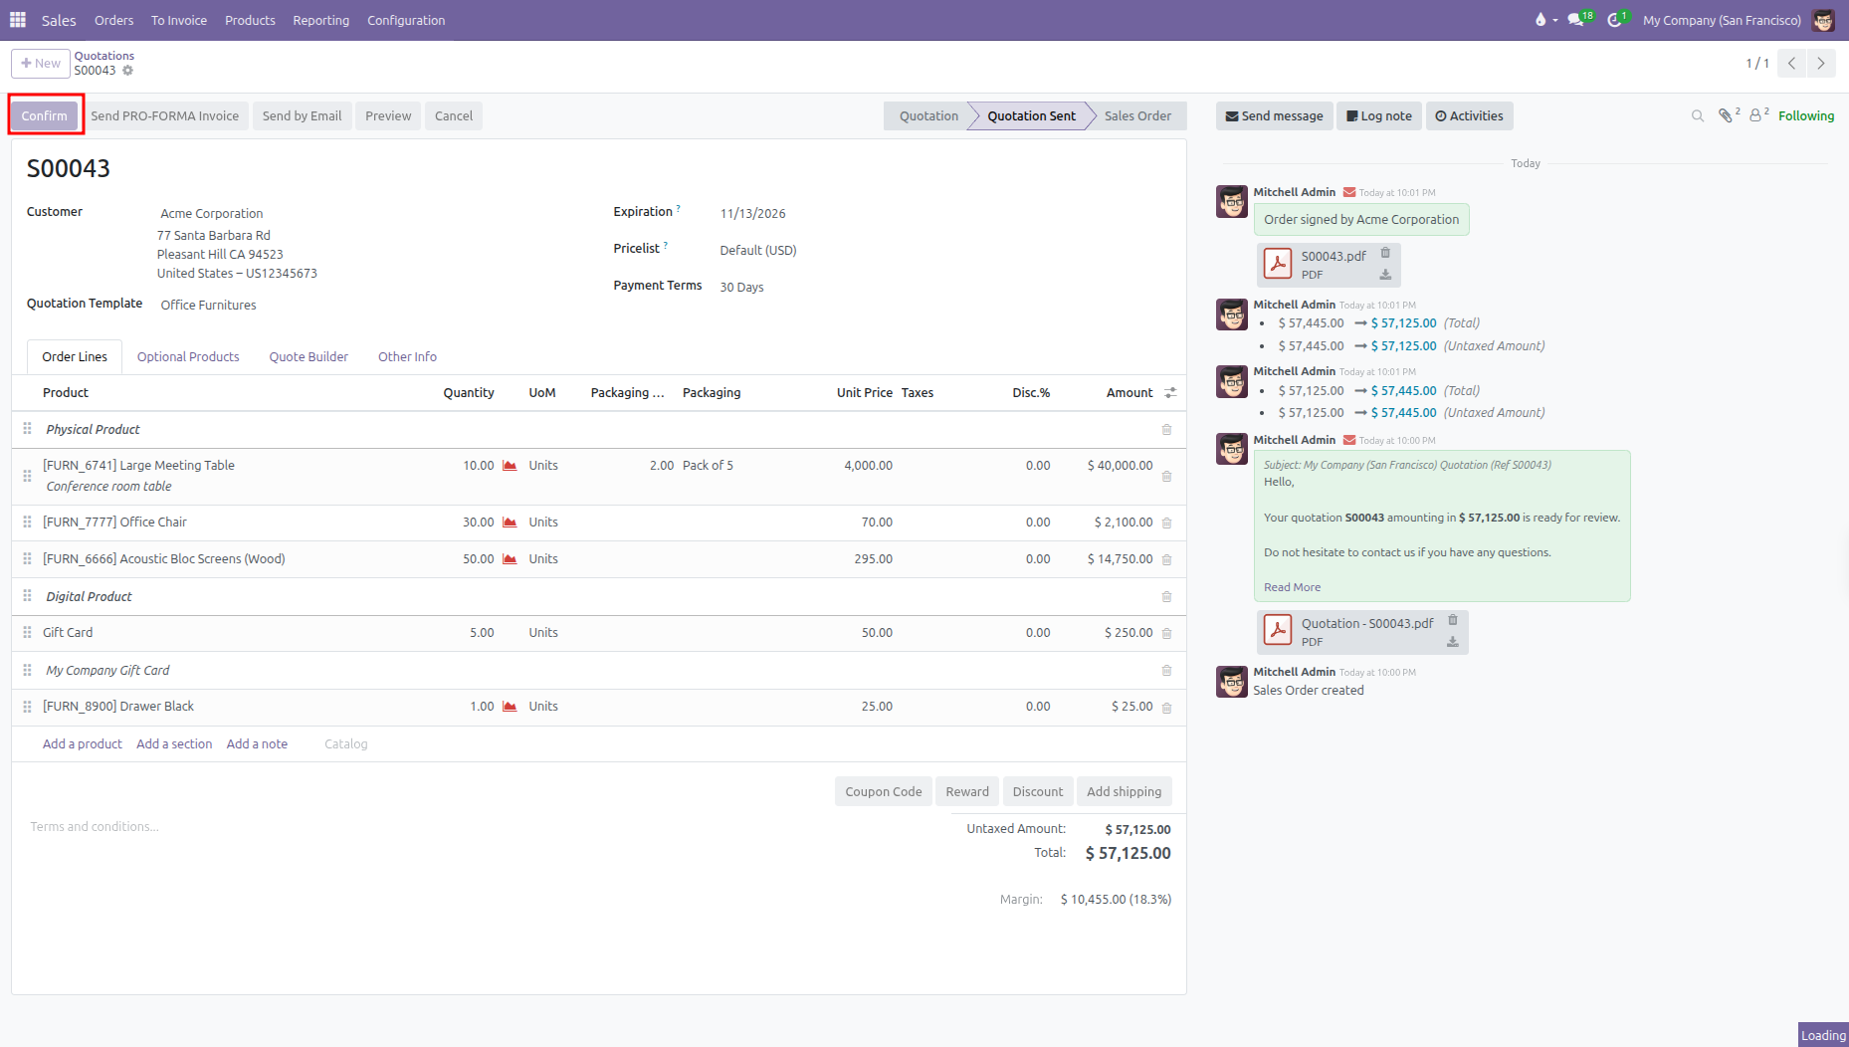The height and width of the screenshot is (1047, 1849).
Task: Click Send PRO-FORMA Invoice button
Action: (x=165, y=116)
